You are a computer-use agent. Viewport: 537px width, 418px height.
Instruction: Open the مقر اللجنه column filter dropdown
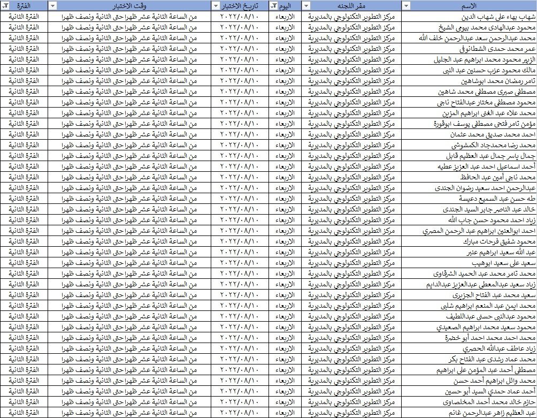click(x=305, y=6)
